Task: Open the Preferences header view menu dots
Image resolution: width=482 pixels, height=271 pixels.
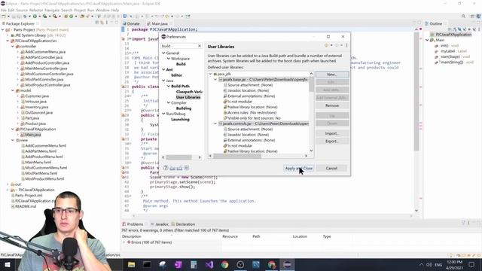Action: coord(346,45)
